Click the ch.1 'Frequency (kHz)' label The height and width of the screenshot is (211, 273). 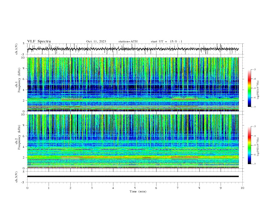(19, 80)
